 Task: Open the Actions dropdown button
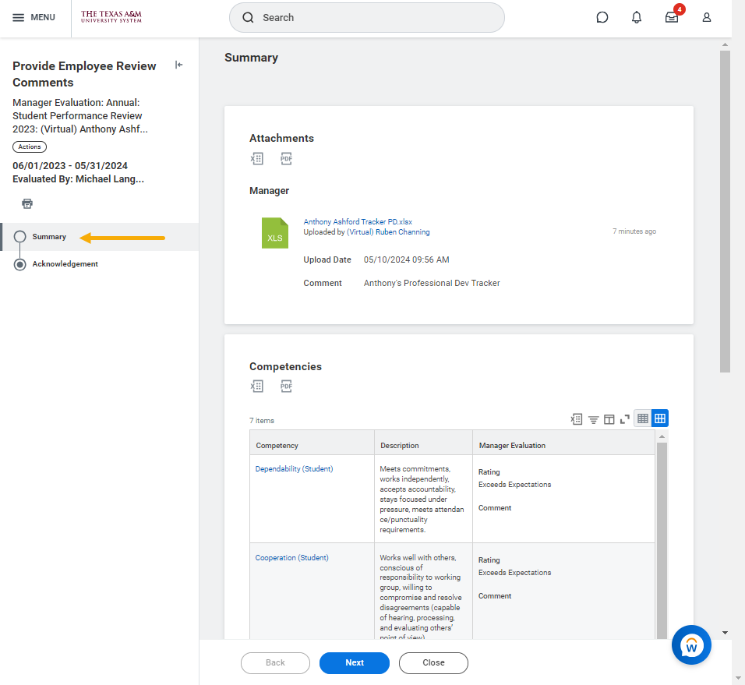(30, 147)
